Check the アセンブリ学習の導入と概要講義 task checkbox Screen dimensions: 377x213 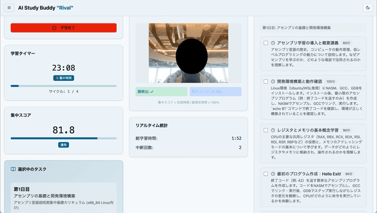coord(266,43)
